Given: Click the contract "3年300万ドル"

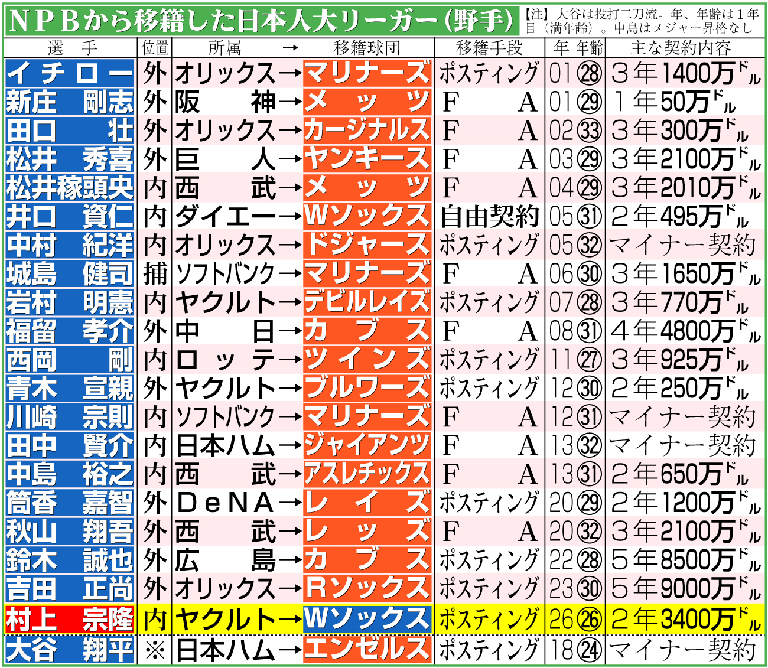Looking at the screenshot, I should 679,130.
